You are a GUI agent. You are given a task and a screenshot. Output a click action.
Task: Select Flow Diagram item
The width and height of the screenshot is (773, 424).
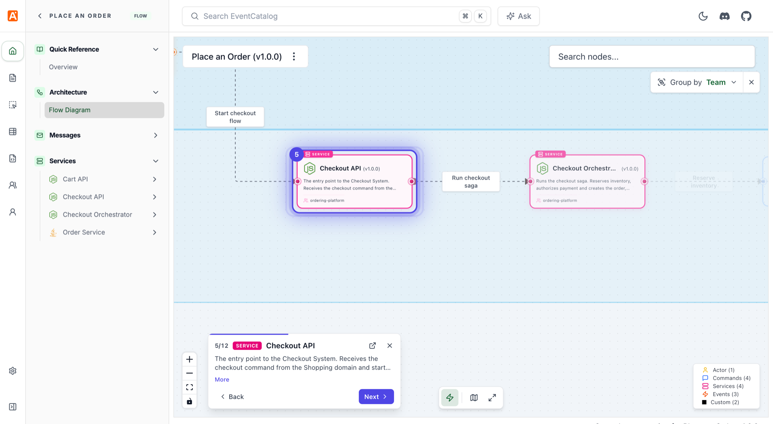104,110
